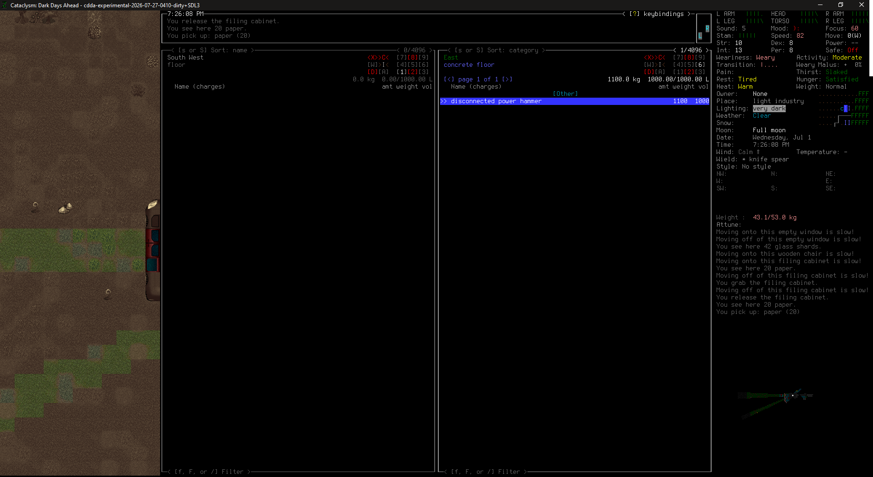The image size is (873, 477).
Task: Click <X> source in East pane
Action: [x=649, y=58]
